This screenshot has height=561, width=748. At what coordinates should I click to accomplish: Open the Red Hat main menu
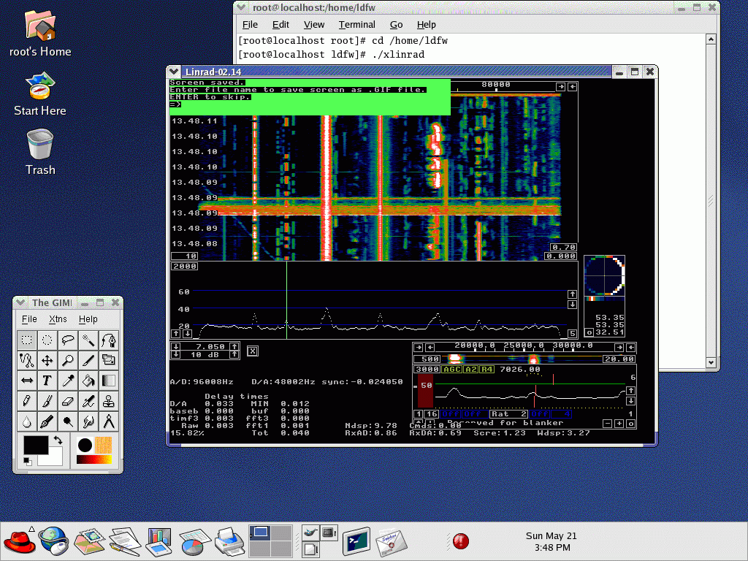pyautogui.click(x=19, y=541)
